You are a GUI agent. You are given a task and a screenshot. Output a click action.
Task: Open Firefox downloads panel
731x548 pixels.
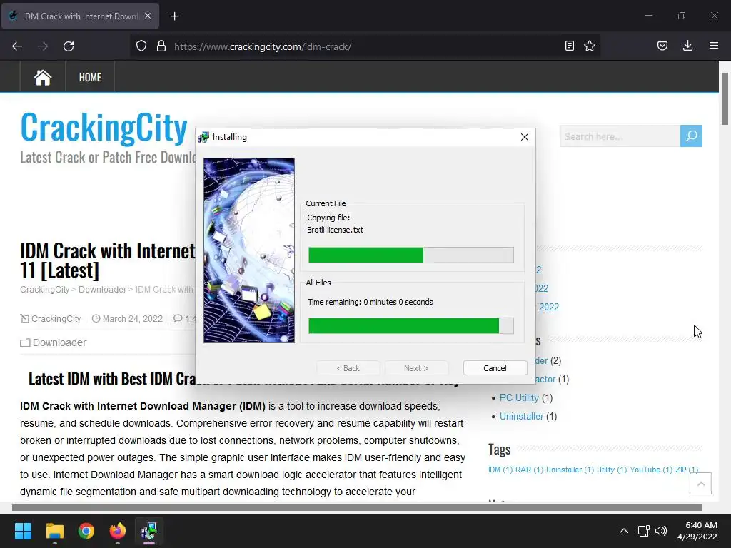coord(687,46)
